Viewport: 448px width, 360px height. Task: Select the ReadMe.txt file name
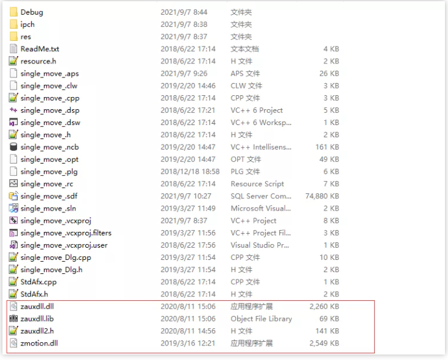click(x=40, y=49)
